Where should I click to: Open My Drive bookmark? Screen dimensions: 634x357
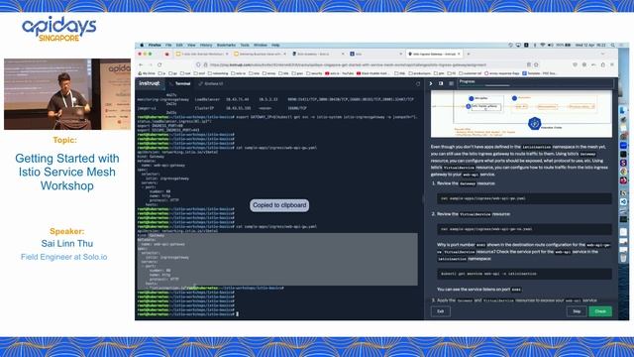tap(147, 73)
